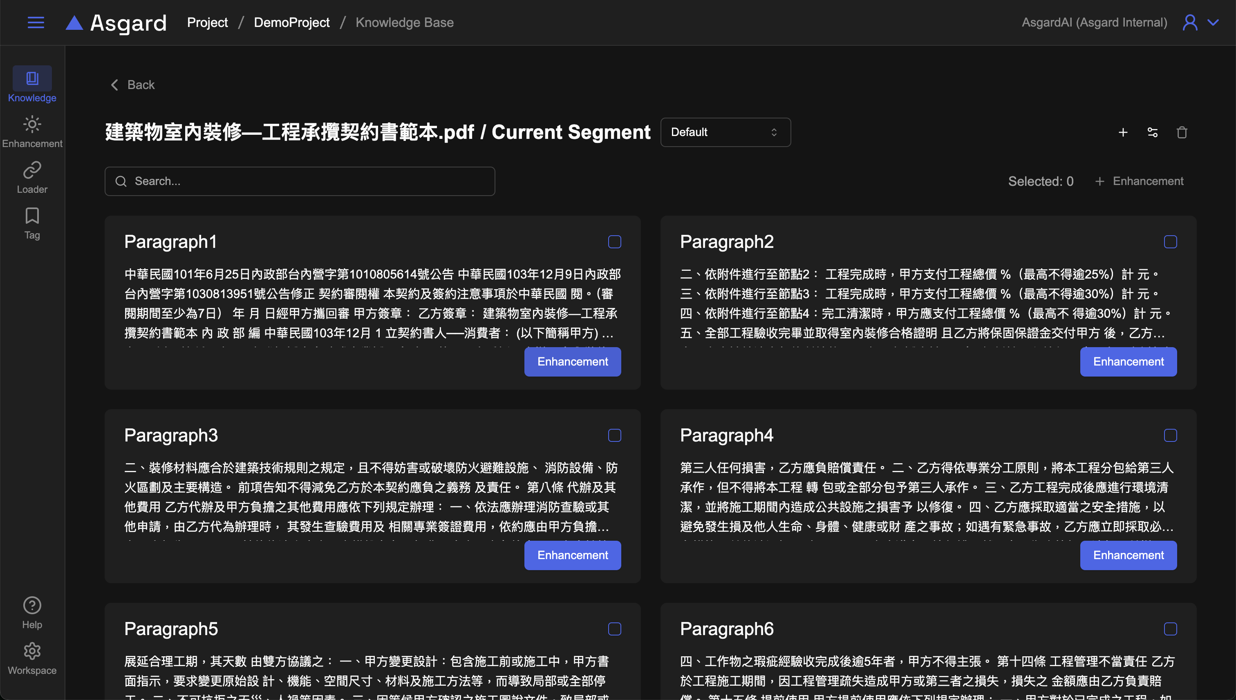Go to the Loader sidebar icon
This screenshot has width=1236, height=700.
click(32, 177)
